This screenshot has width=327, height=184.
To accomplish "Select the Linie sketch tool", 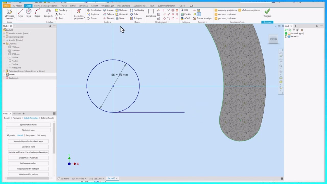I will pos(20,13).
